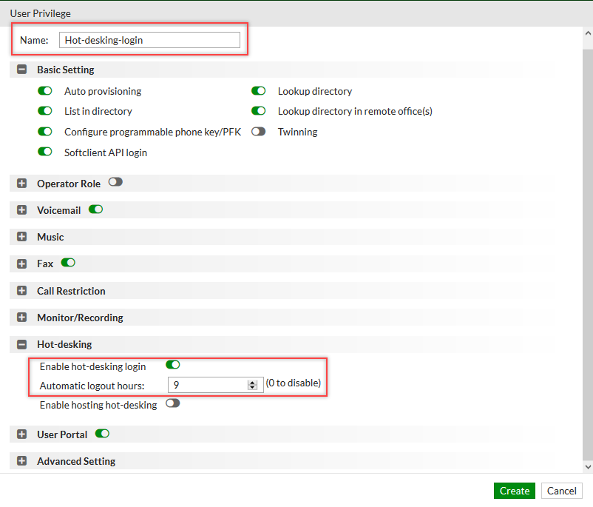This screenshot has height=507, width=593.
Task: Turn off Softclient API login
Action: pos(44,152)
